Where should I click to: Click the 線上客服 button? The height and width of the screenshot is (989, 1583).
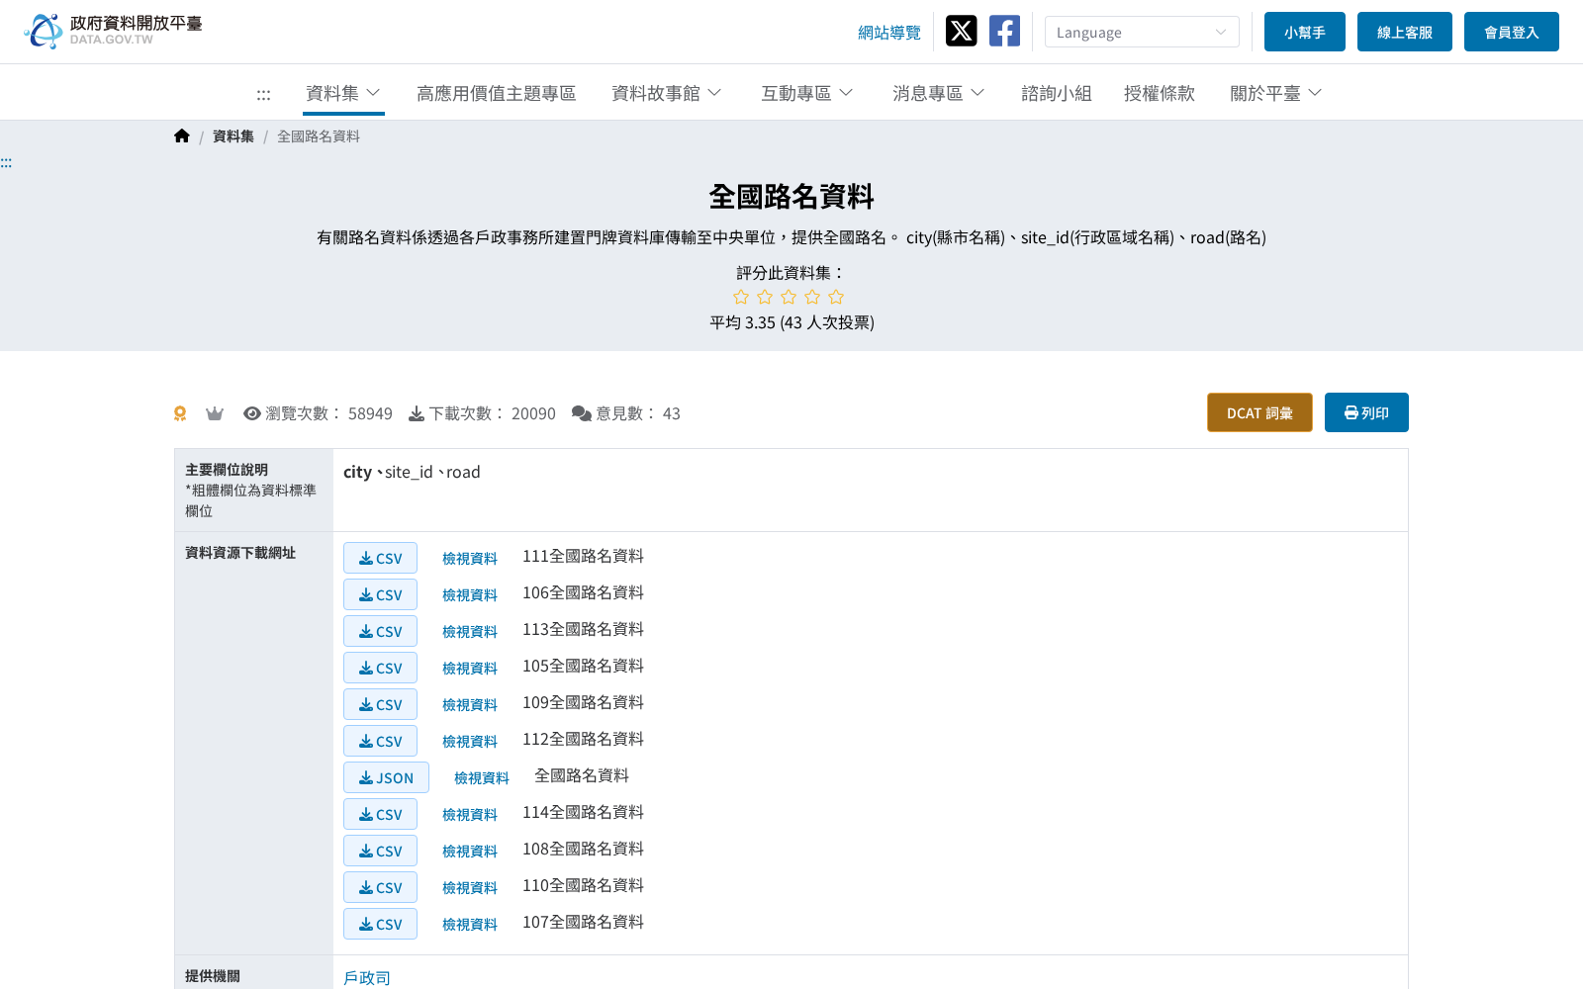[1405, 32]
